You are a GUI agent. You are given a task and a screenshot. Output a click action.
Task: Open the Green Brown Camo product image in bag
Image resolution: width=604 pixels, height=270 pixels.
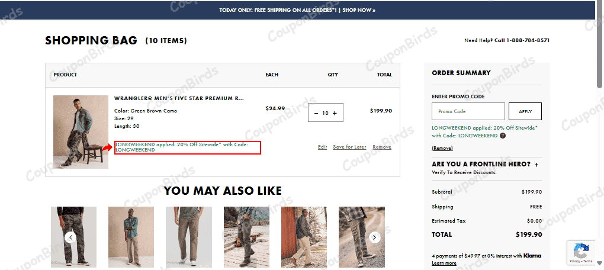(x=81, y=131)
